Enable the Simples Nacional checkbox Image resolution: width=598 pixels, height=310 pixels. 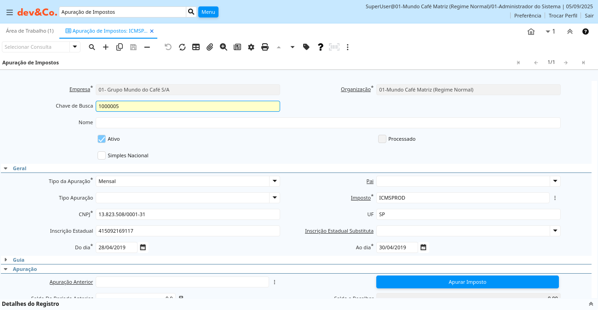click(102, 155)
